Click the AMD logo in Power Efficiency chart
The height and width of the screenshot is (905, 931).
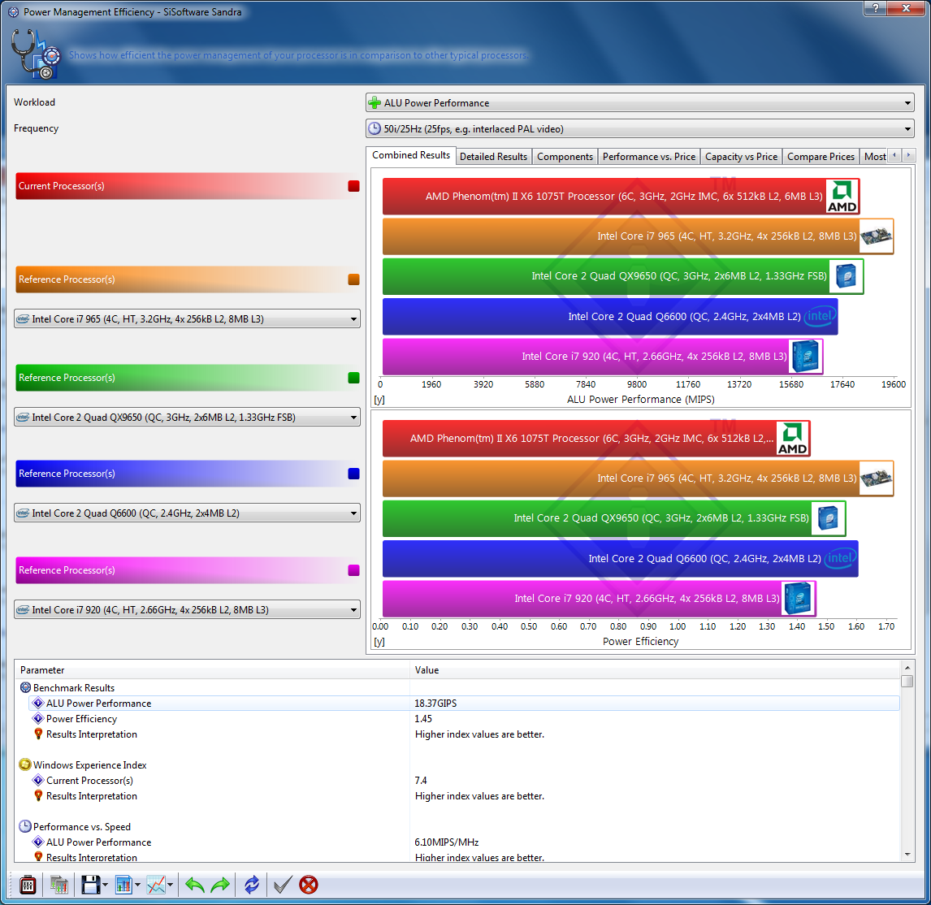[x=793, y=438]
